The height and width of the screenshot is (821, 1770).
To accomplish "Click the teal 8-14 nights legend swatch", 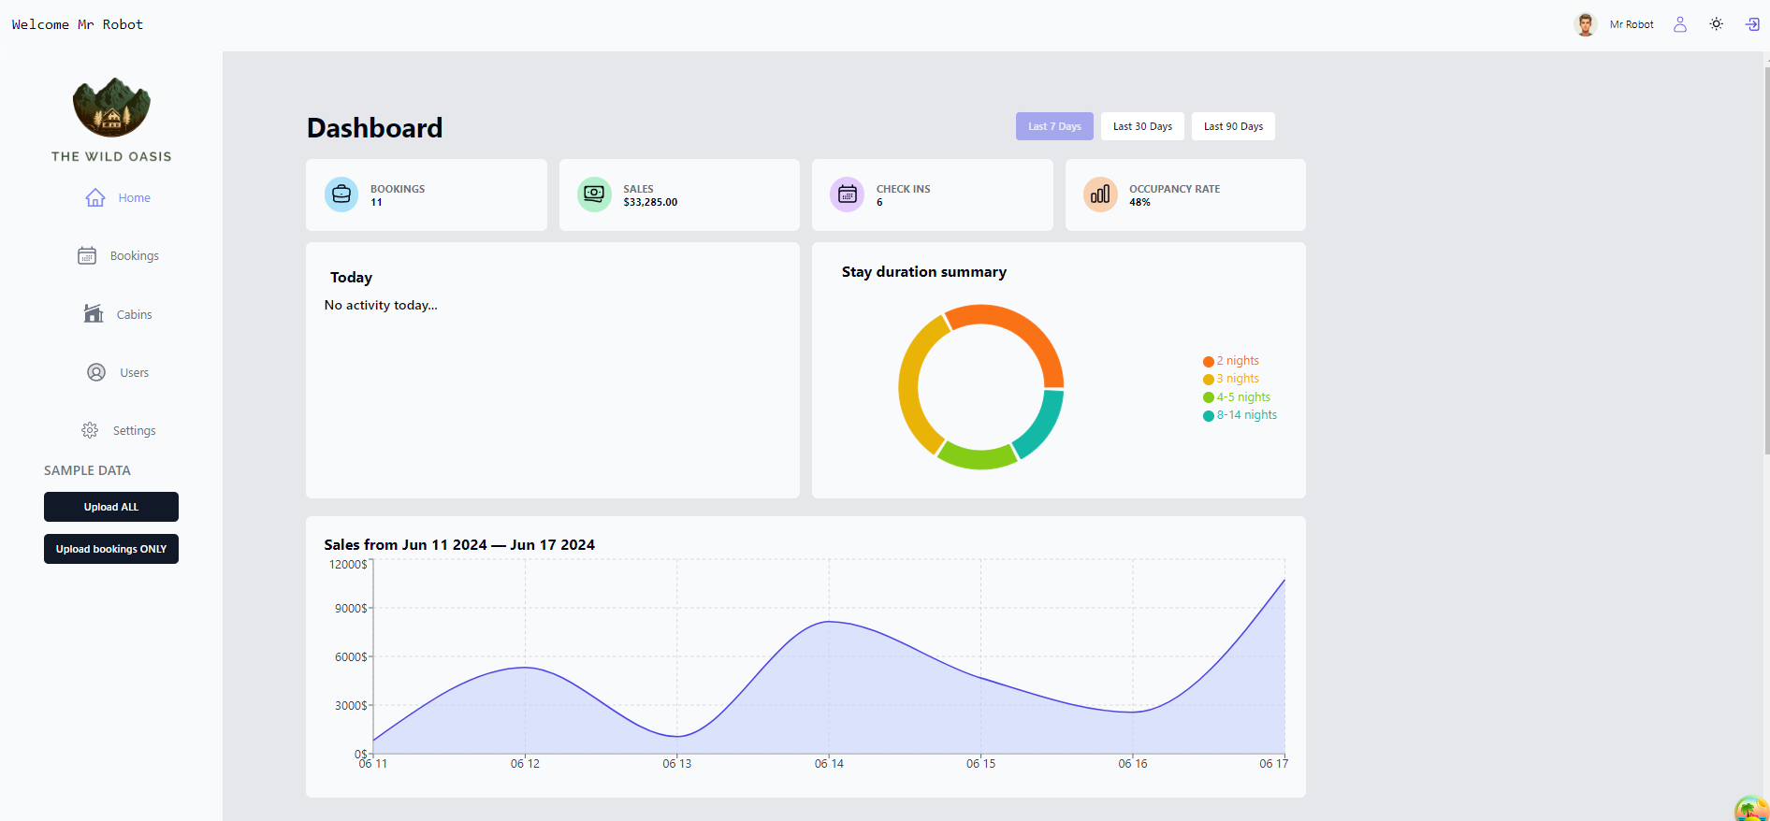I will [x=1209, y=416].
